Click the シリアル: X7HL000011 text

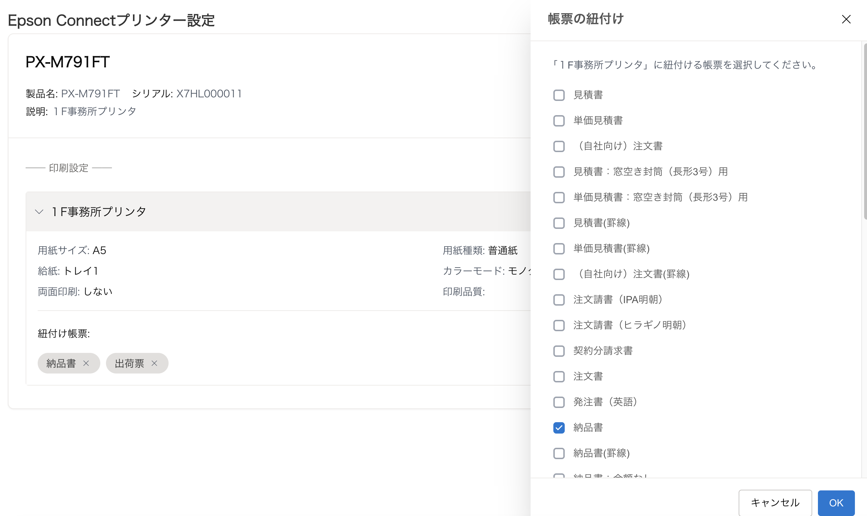coord(187,94)
